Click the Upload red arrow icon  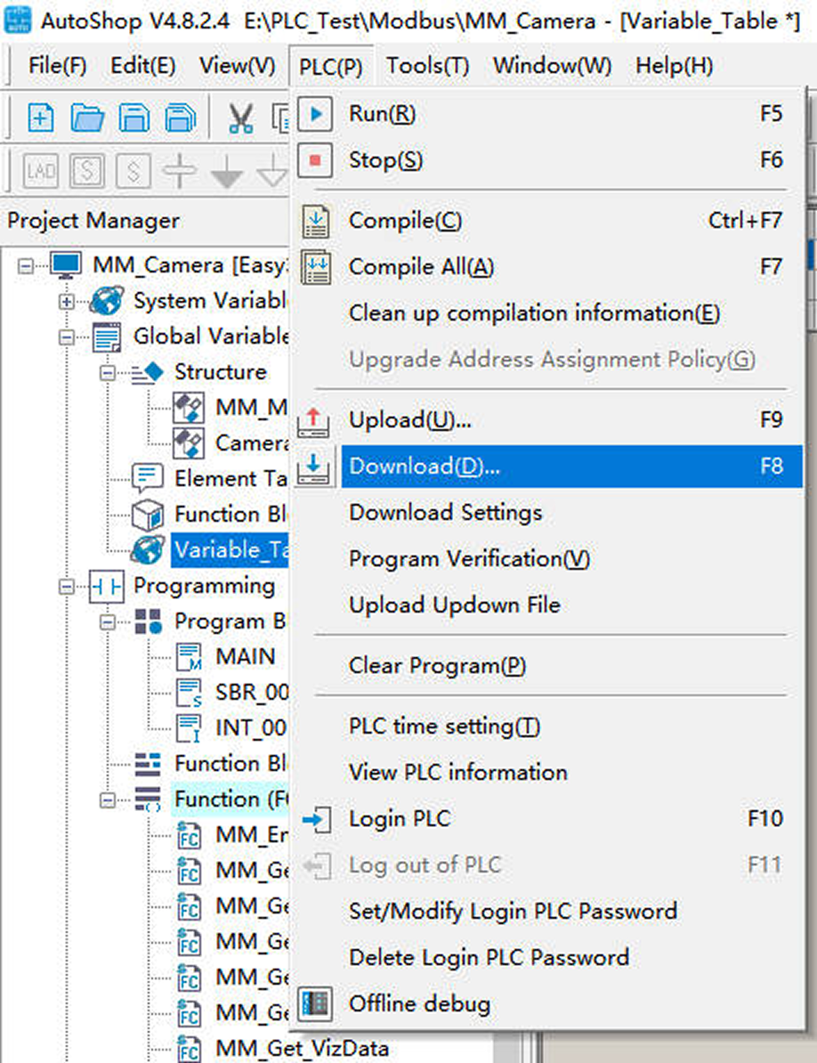click(x=313, y=422)
